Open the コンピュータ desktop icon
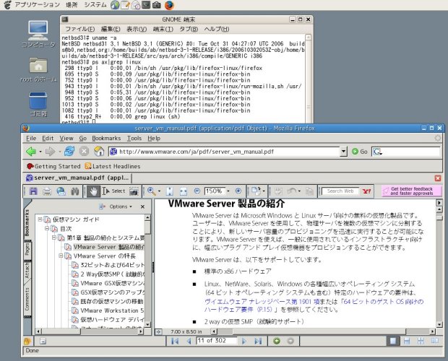The image size is (448, 361). click(x=38, y=34)
